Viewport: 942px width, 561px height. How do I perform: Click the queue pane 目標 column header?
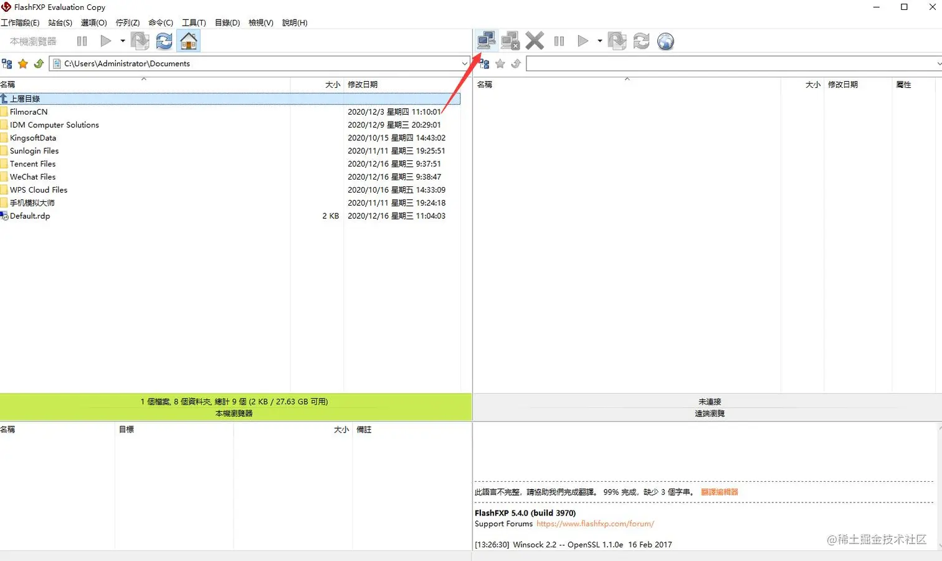click(174, 429)
